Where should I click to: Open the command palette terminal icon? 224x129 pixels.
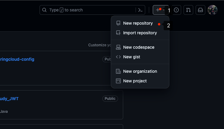coord(140,10)
